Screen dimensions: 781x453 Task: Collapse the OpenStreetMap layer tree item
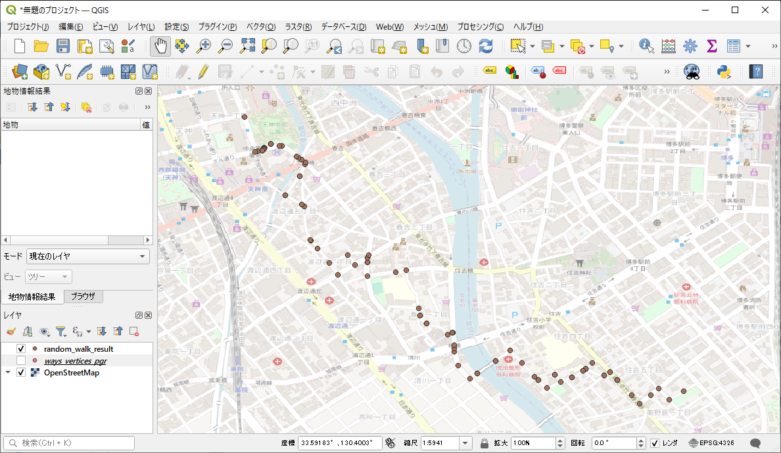point(8,373)
